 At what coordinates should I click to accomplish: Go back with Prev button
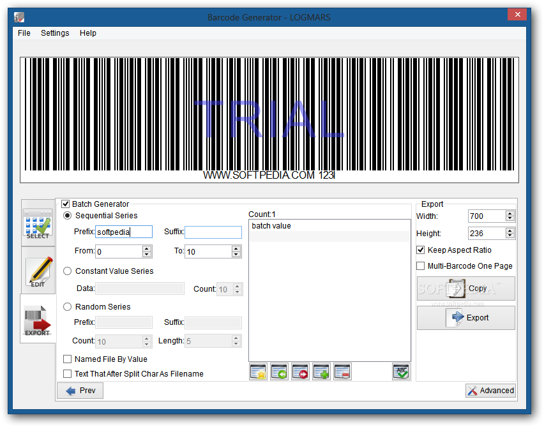click(x=80, y=391)
